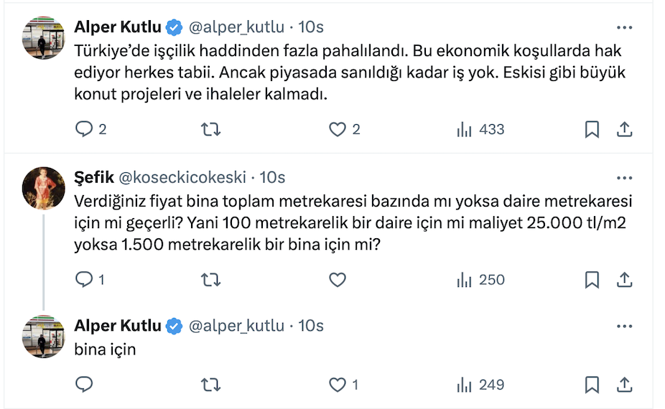This screenshot has height=409, width=665.
Task: Open more options on "bina için" reply
Action: [625, 326]
